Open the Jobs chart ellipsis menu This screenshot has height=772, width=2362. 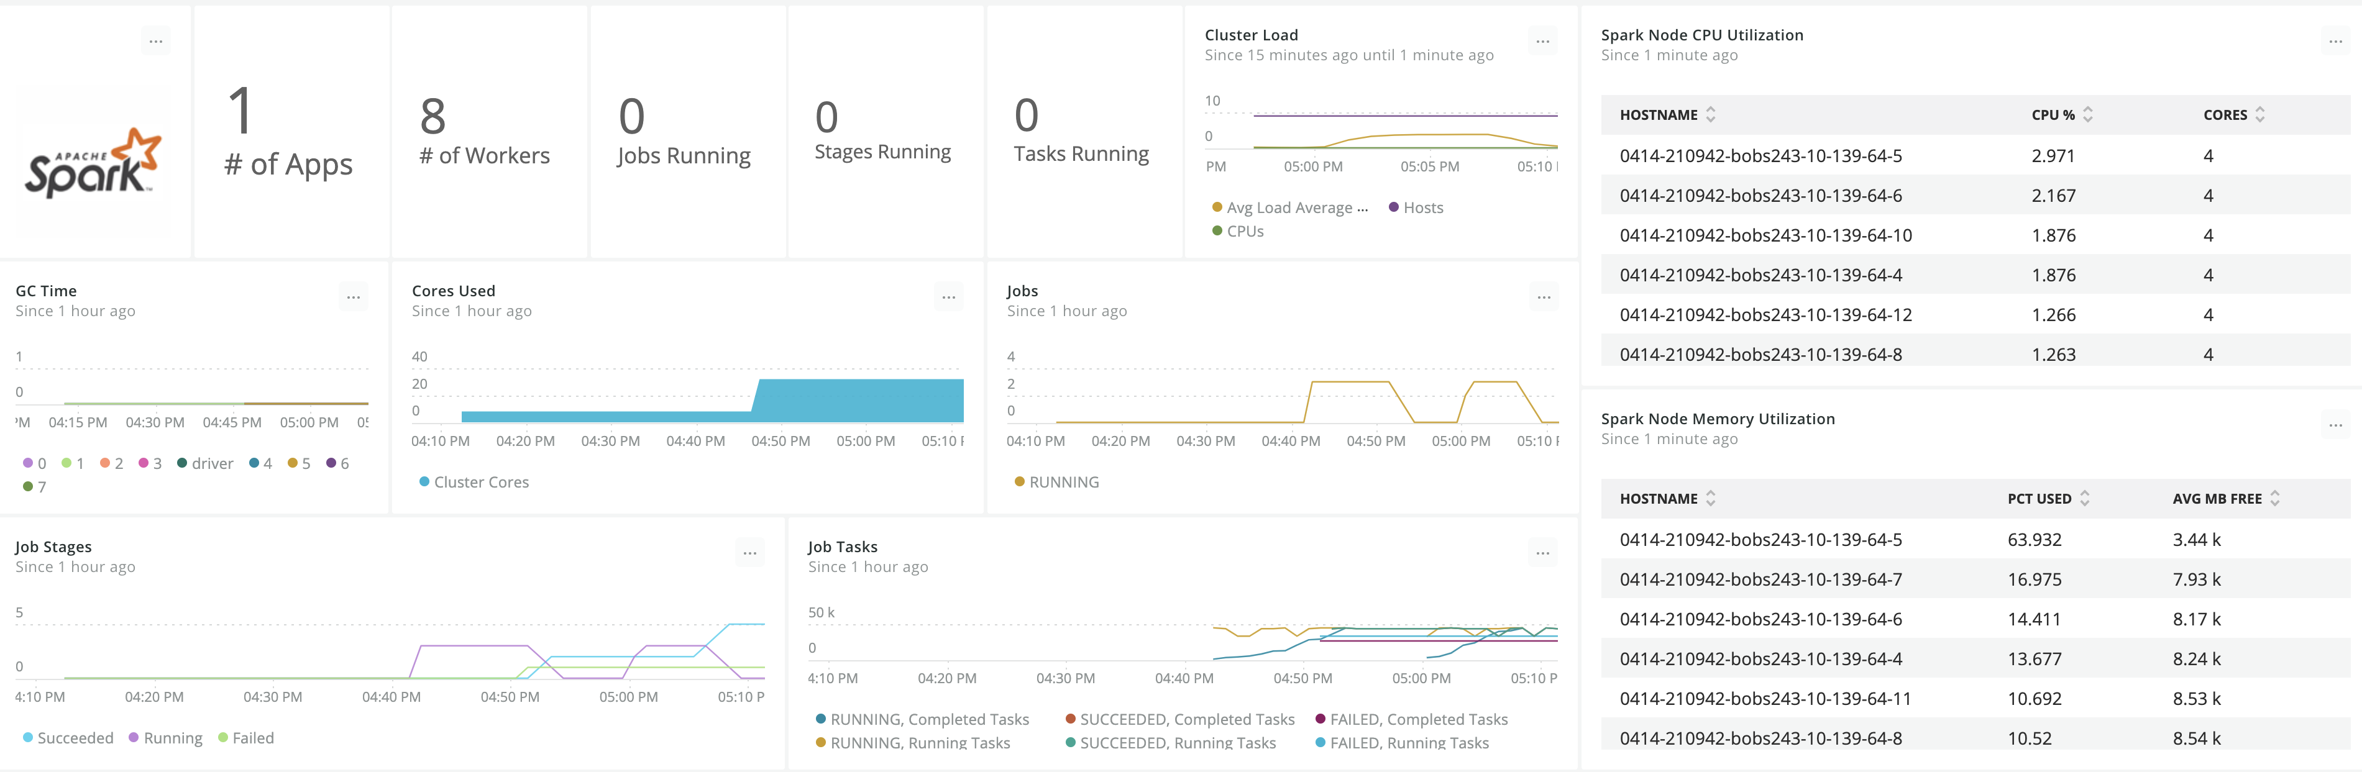(x=1543, y=297)
